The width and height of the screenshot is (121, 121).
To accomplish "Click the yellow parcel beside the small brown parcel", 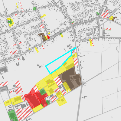I will (111, 18).
